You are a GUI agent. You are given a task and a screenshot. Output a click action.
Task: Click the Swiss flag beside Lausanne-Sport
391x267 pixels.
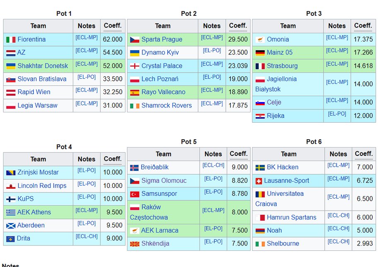pyautogui.click(x=259, y=181)
